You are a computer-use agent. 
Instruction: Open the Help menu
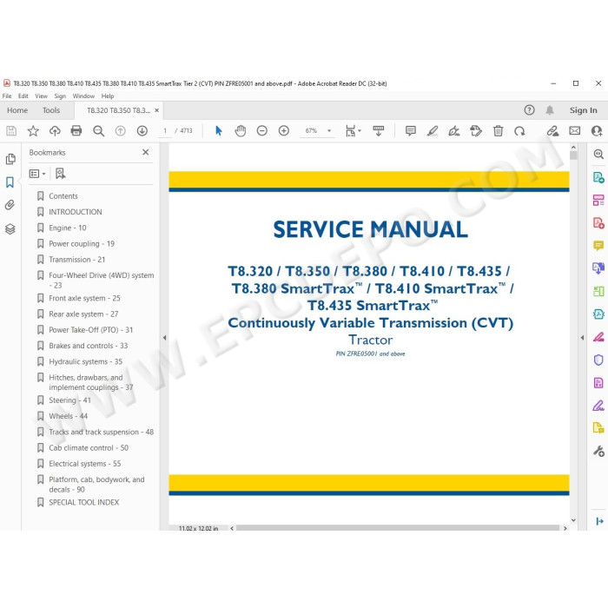tap(108, 96)
